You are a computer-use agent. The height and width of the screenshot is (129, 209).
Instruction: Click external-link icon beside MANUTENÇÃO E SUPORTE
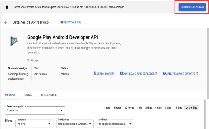[197, 74]
